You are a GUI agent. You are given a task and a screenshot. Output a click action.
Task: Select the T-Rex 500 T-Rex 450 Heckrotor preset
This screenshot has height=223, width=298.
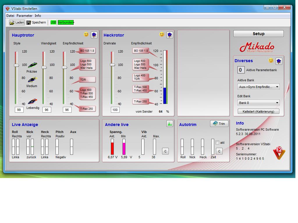tap(141, 89)
